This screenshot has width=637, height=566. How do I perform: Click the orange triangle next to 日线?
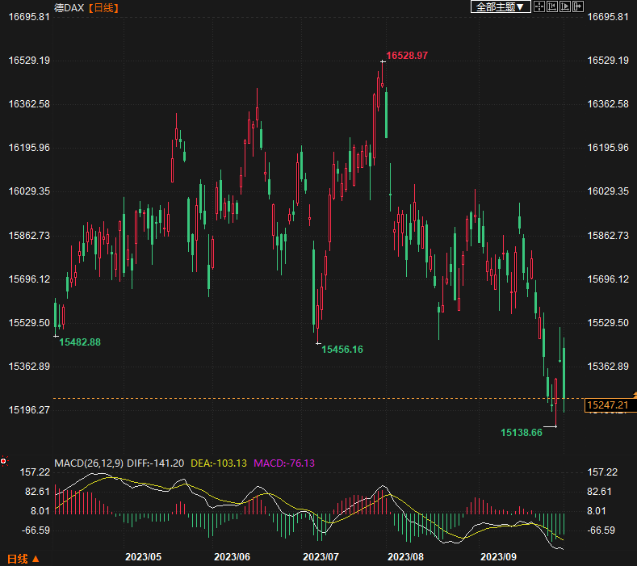point(36,558)
